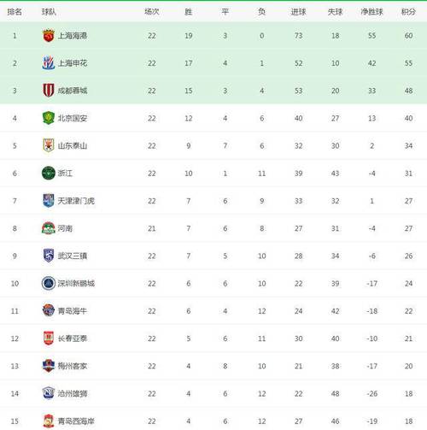Open the Qingdao West Coast (青岛西海岸) team link
This screenshot has width=427, height=430.
tap(76, 421)
